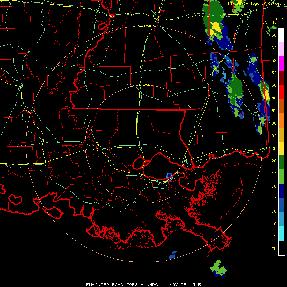Screen dimensions: 287x287
Task: Click the black TH legend segment
Action: click(x=282, y=248)
